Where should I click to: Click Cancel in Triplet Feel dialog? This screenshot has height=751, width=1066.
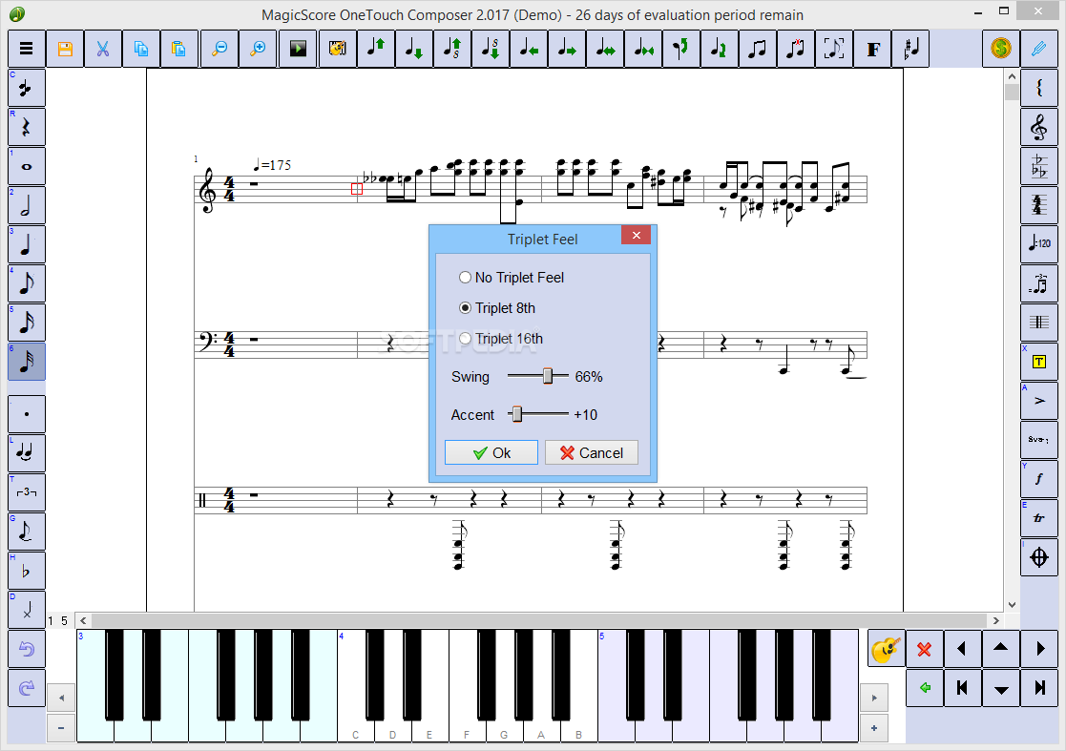click(x=592, y=452)
